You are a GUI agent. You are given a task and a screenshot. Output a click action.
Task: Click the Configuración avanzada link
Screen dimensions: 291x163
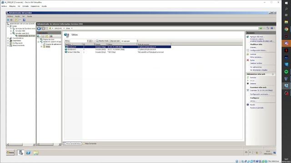pyautogui.click(x=260, y=94)
